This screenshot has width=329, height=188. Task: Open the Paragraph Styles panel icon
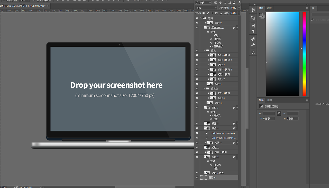click(253, 39)
